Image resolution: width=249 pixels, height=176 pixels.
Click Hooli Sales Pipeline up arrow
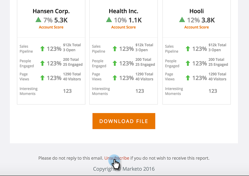188,49
